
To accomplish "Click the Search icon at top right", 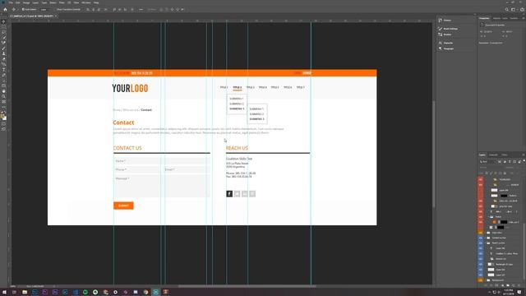I will [x=507, y=9].
